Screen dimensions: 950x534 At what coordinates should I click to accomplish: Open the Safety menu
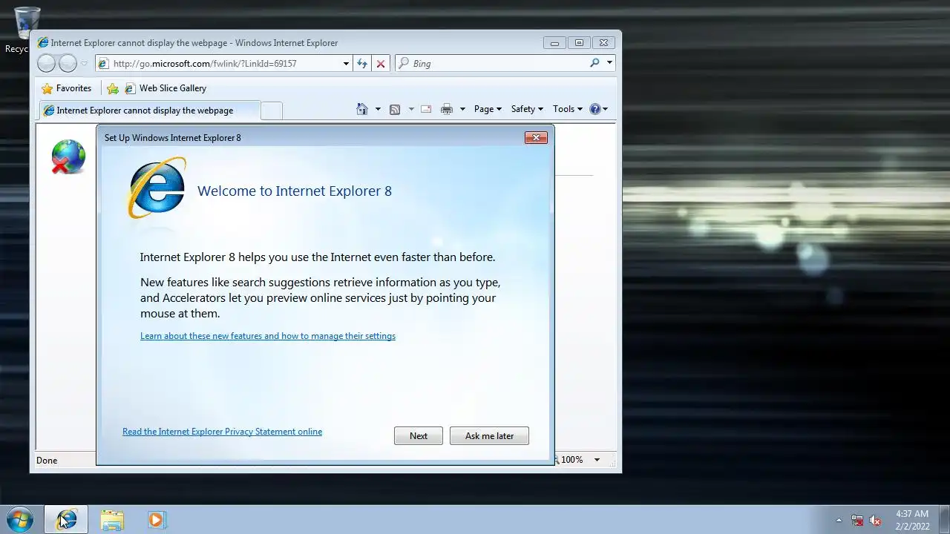click(x=527, y=109)
